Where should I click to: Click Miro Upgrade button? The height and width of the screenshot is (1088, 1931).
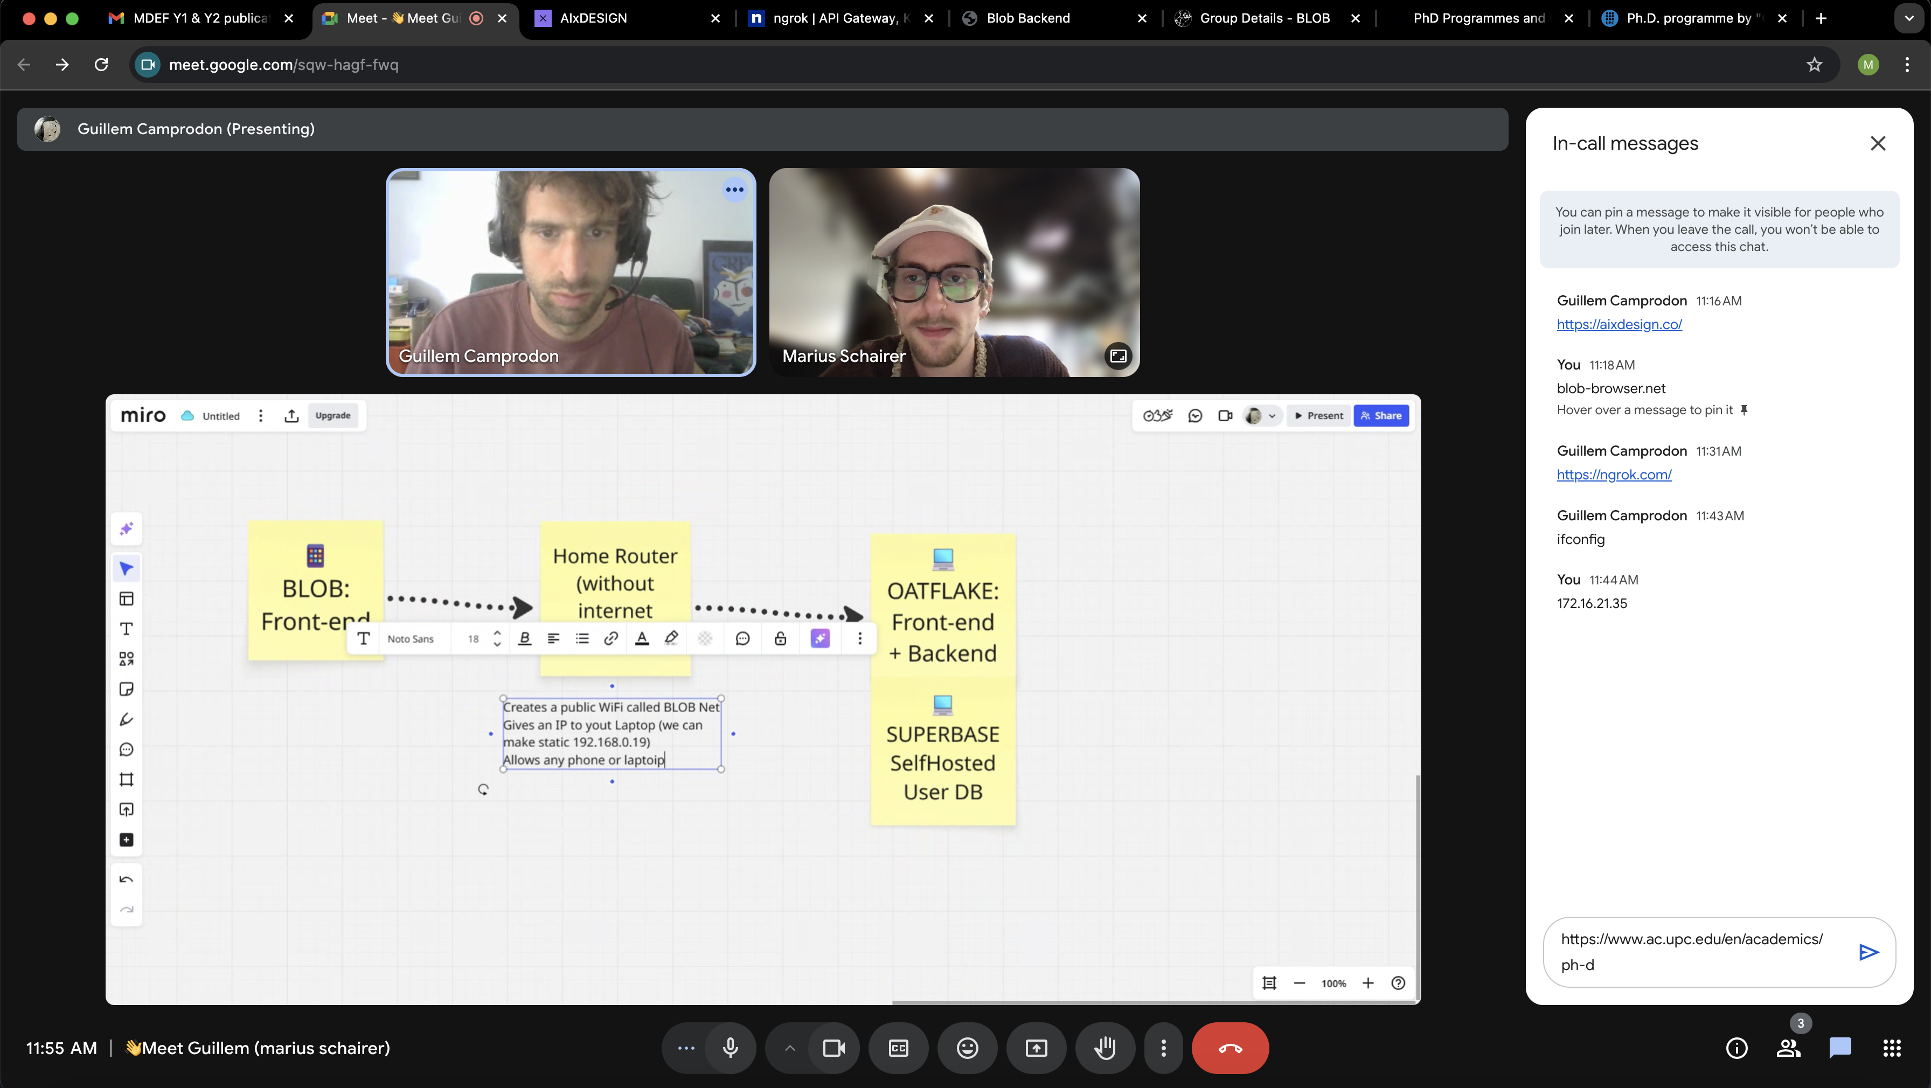(333, 416)
